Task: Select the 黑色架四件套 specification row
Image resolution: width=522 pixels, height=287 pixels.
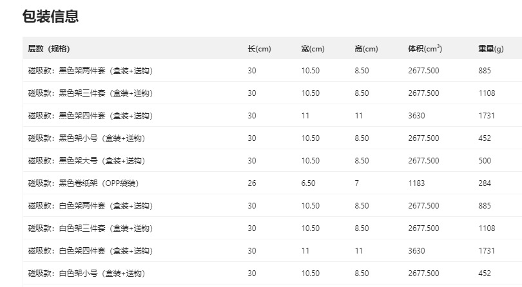Action: pos(90,116)
